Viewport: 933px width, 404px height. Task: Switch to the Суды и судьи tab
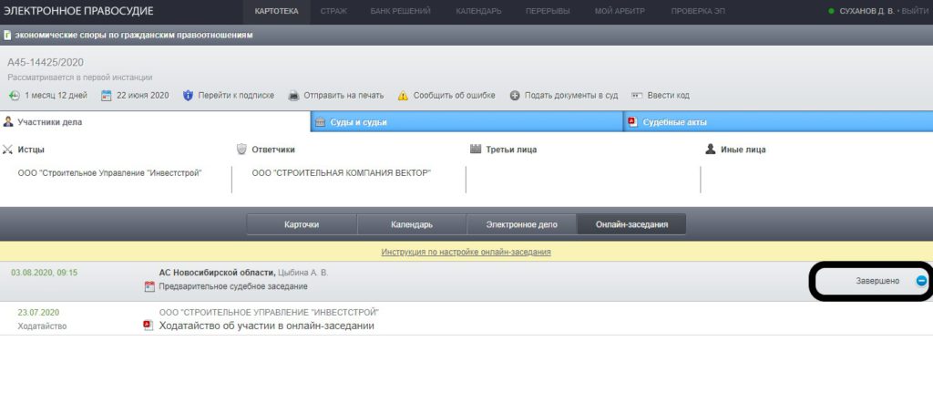(466, 121)
